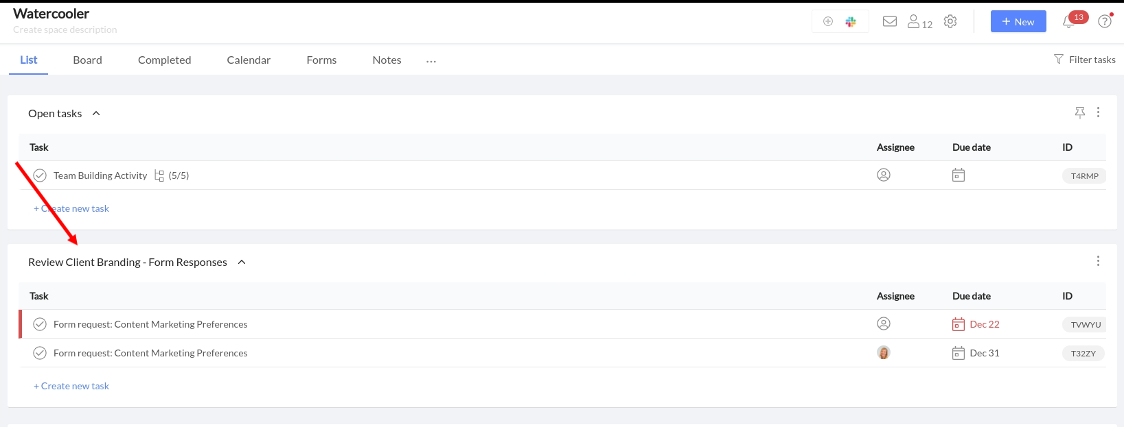The width and height of the screenshot is (1124, 427).
Task: Open space settings gear icon
Action: click(950, 21)
